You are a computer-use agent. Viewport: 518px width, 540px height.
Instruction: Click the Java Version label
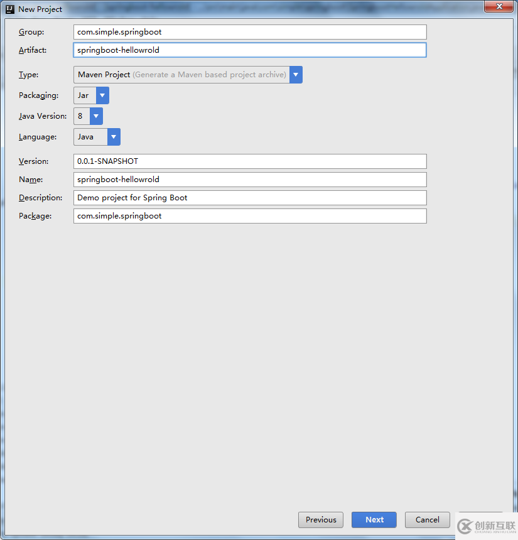[43, 116]
